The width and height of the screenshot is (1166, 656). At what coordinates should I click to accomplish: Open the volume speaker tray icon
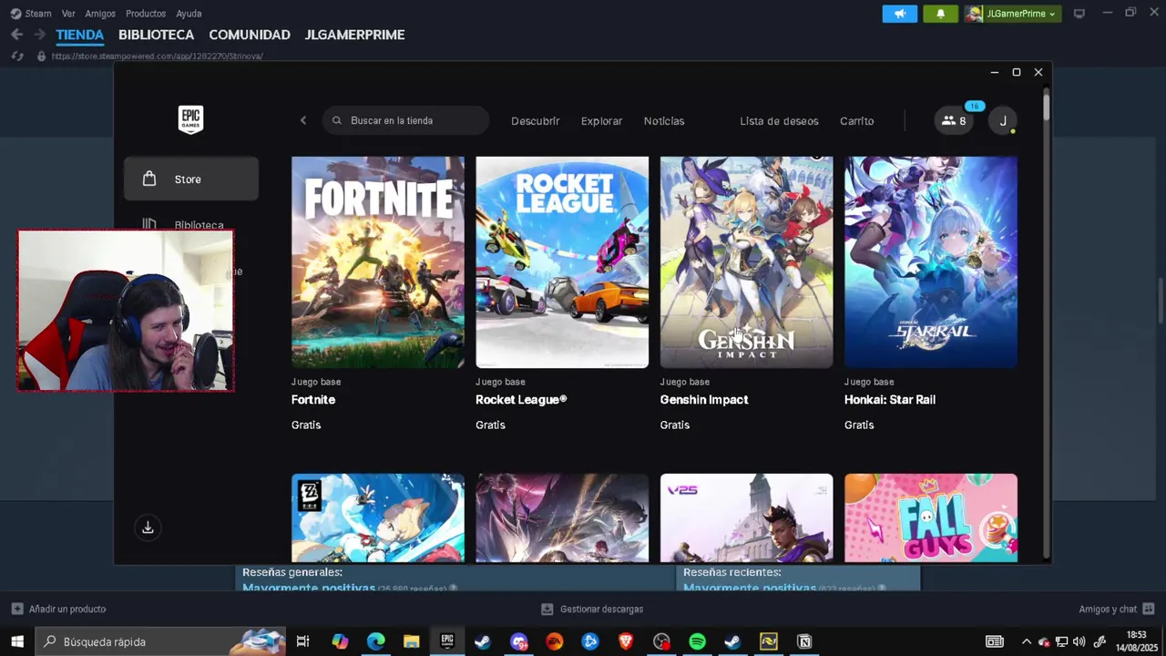pyautogui.click(x=1079, y=641)
